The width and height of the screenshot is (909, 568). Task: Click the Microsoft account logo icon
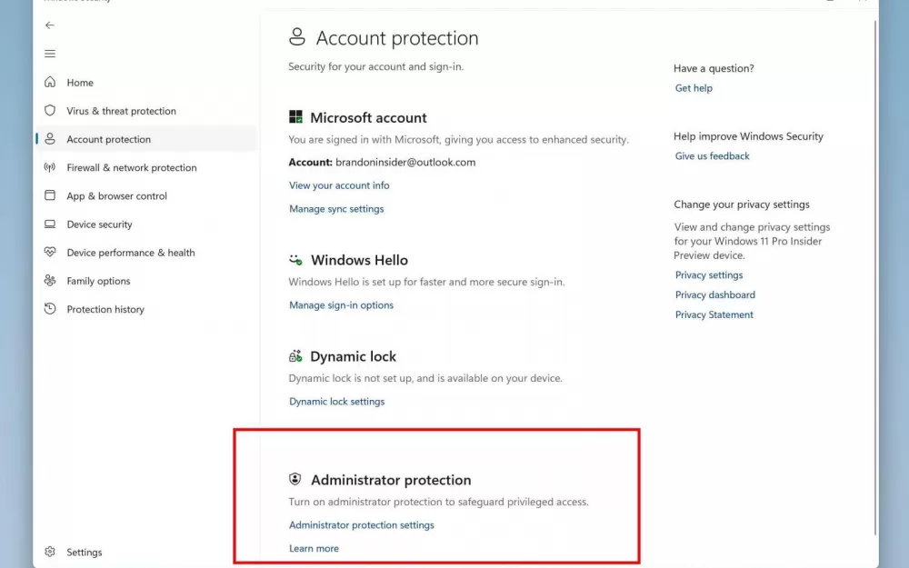295,117
